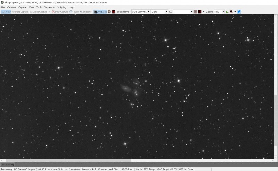Open the Live Stacking panel tab
278x171 pixels.
[x=7, y=165]
